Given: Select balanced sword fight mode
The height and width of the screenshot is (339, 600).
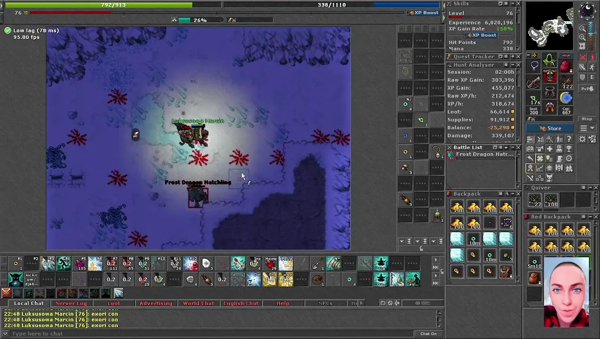Looking at the screenshot, I should pyautogui.click(x=582, y=67).
